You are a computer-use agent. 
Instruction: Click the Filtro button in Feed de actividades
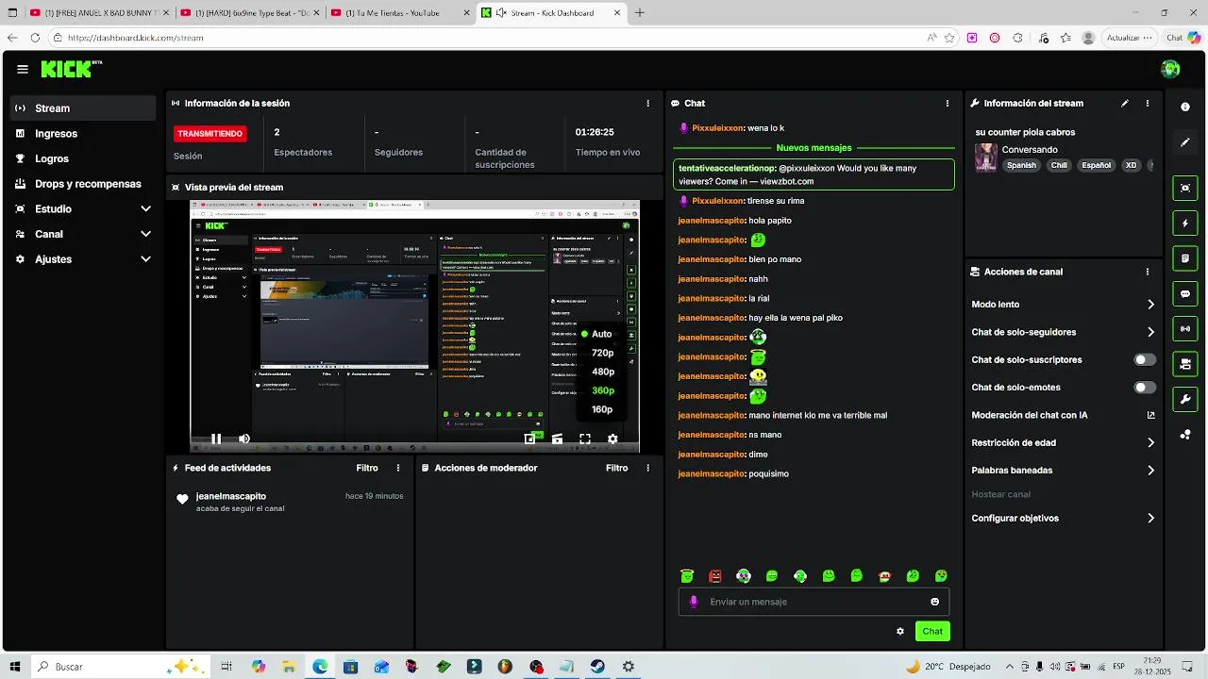tap(367, 468)
